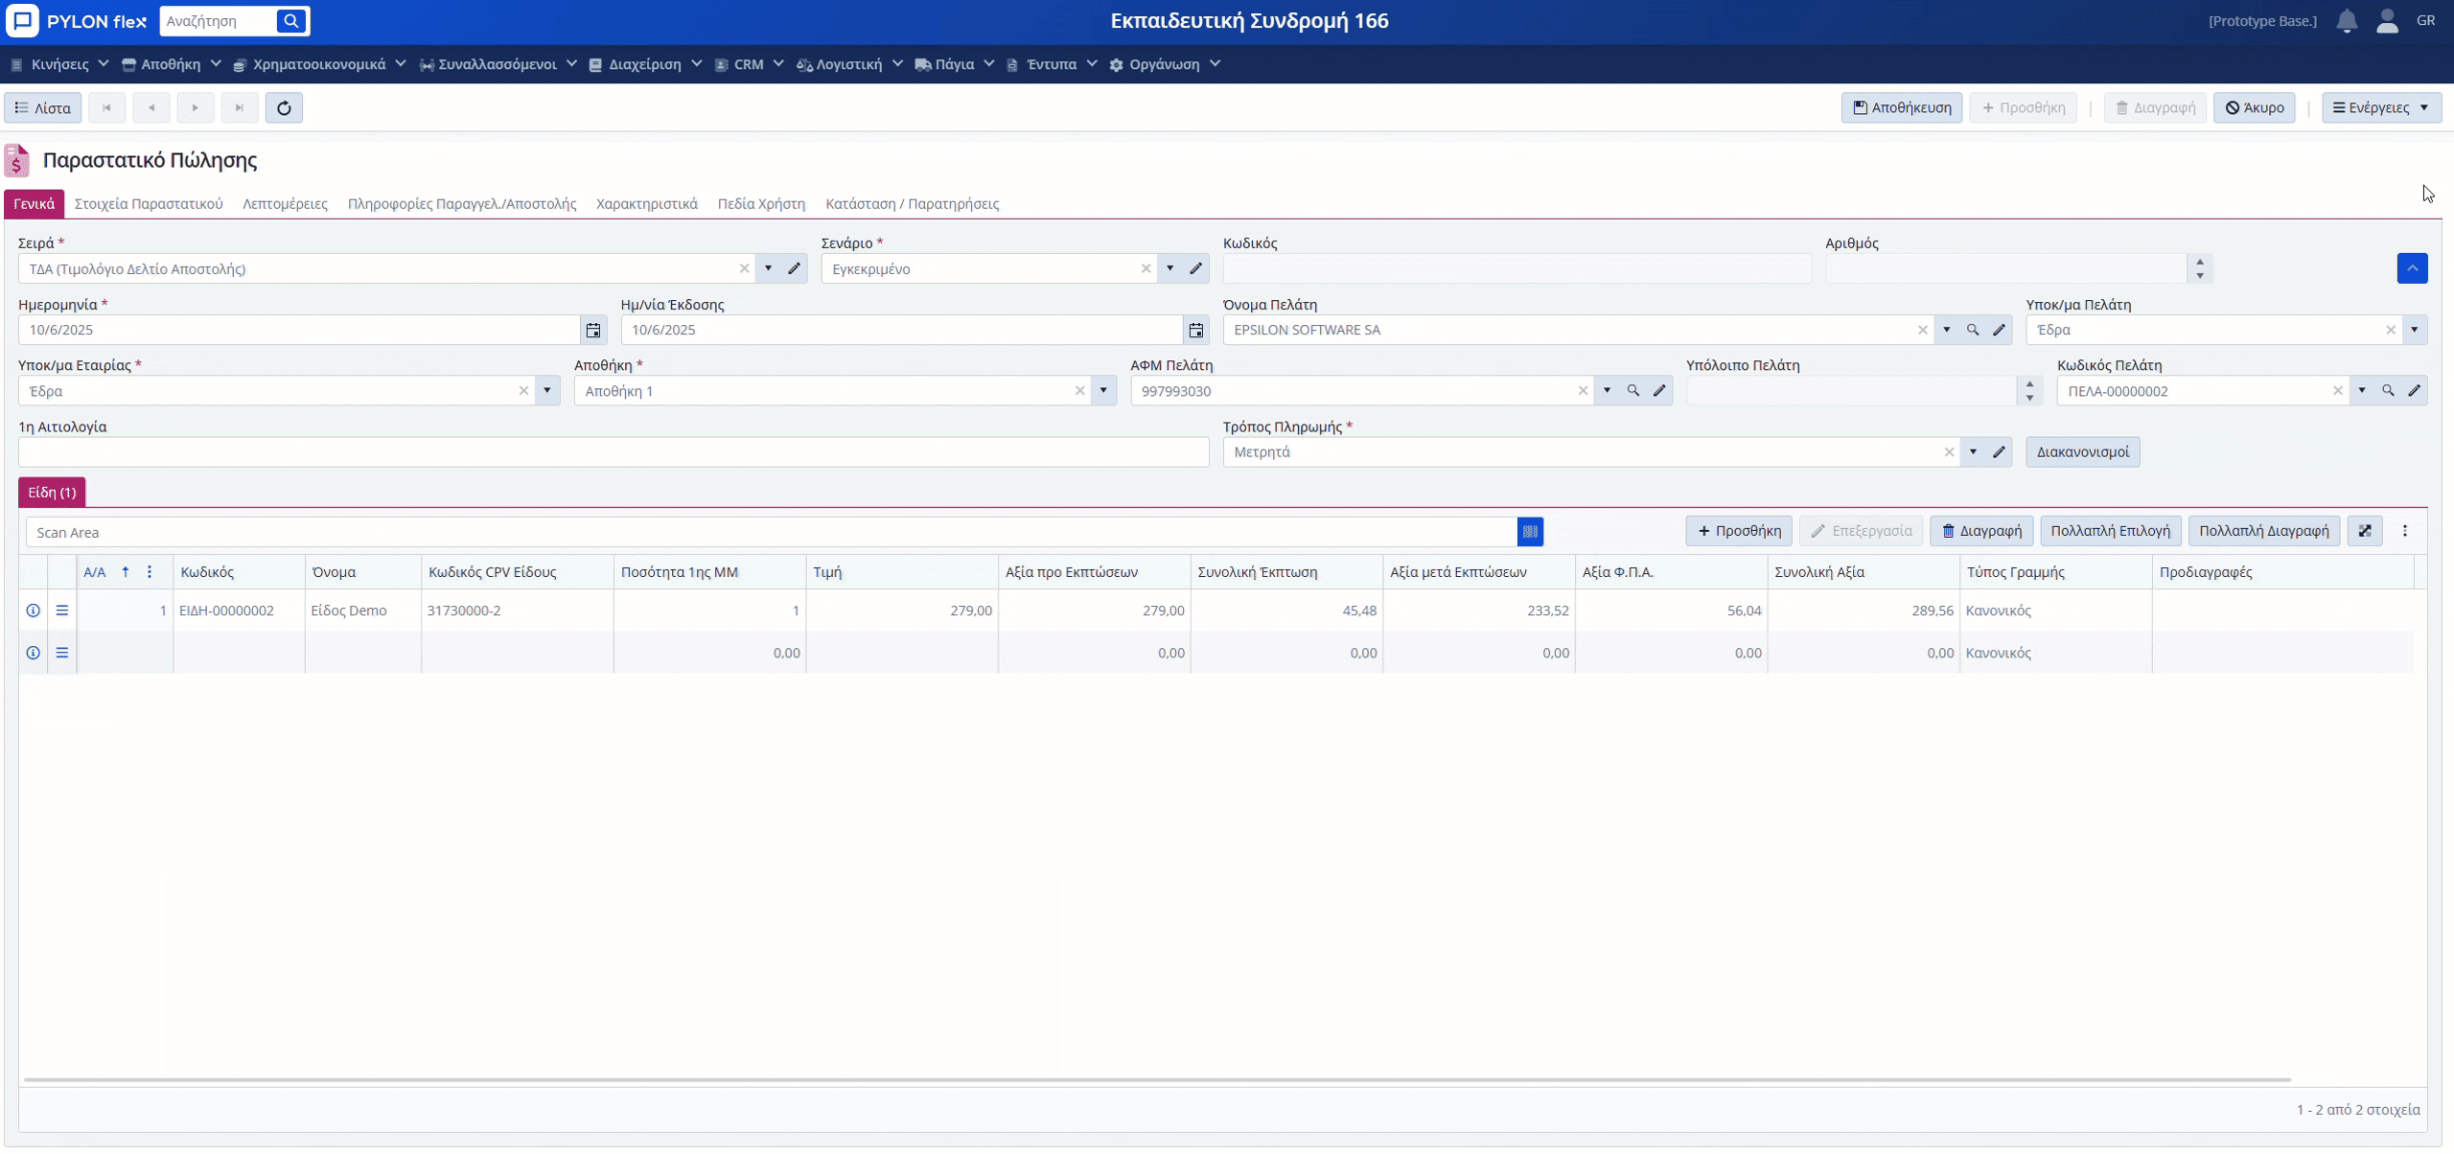Edit ΑΦΜ Πελάτη with pencil icon
Viewport: 2454px width, 1154px height.
pyautogui.click(x=1659, y=391)
